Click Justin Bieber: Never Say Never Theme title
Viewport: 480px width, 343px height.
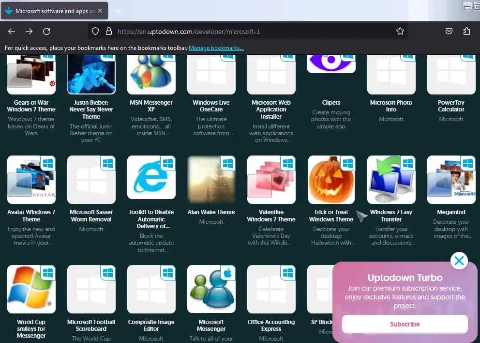pos(91,109)
